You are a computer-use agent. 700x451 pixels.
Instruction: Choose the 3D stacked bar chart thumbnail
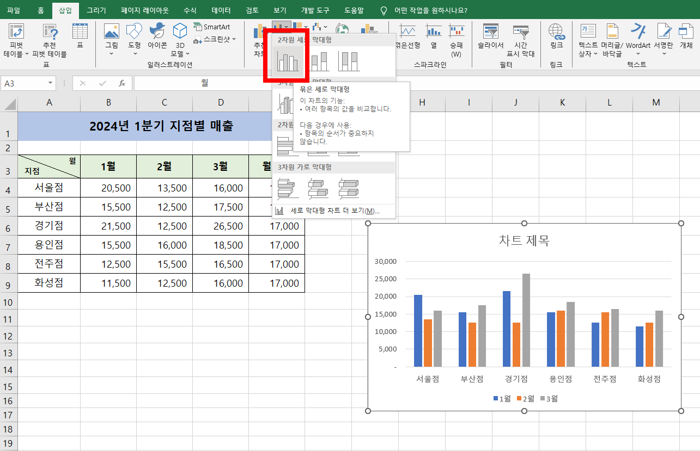point(319,189)
